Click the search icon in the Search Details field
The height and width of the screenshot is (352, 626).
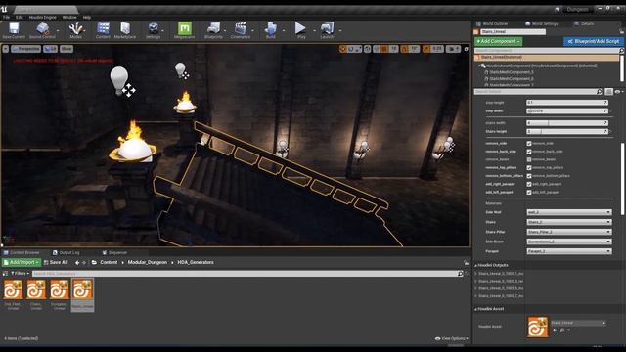pyautogui.click(x=599, y=92)
